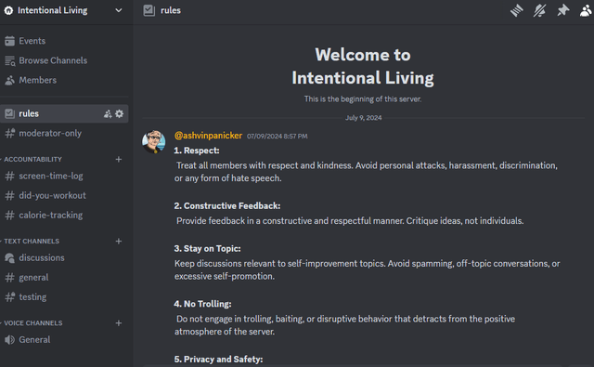The height and width of the screenshot is (367, 594).
Task: Click the @ashvinpanicker username
Action: coord(208,136)
